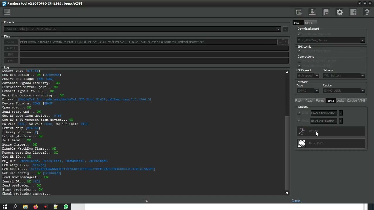Click the AUTH file path field

pyautogui.click(x=154, y=48)
